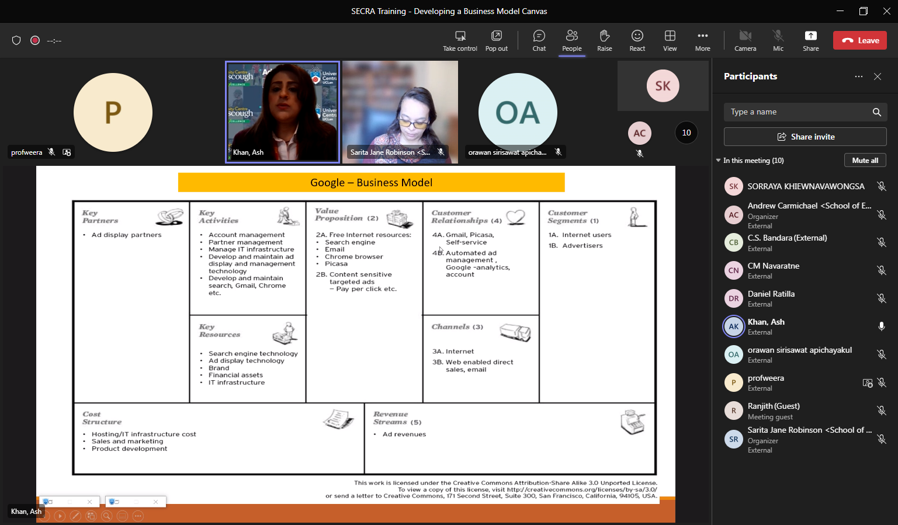The width and height of the screenshot is (898, 525).
Task: Close the first small floating window
Action: pos(89,502)
